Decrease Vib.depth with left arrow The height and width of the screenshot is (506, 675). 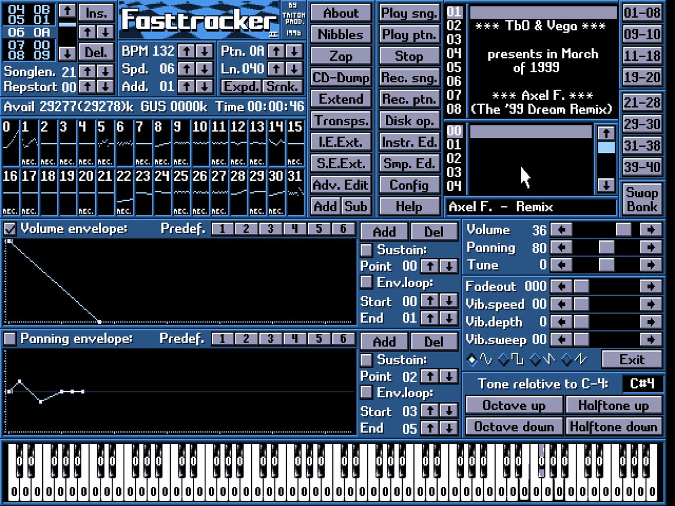(x=561, y=322)
